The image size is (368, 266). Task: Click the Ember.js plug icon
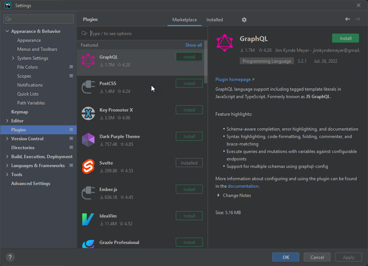88,193
